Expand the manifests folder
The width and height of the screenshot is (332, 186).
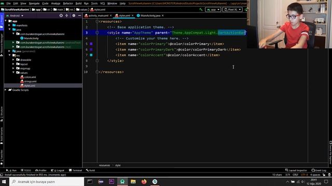click(x=9, y=25)
